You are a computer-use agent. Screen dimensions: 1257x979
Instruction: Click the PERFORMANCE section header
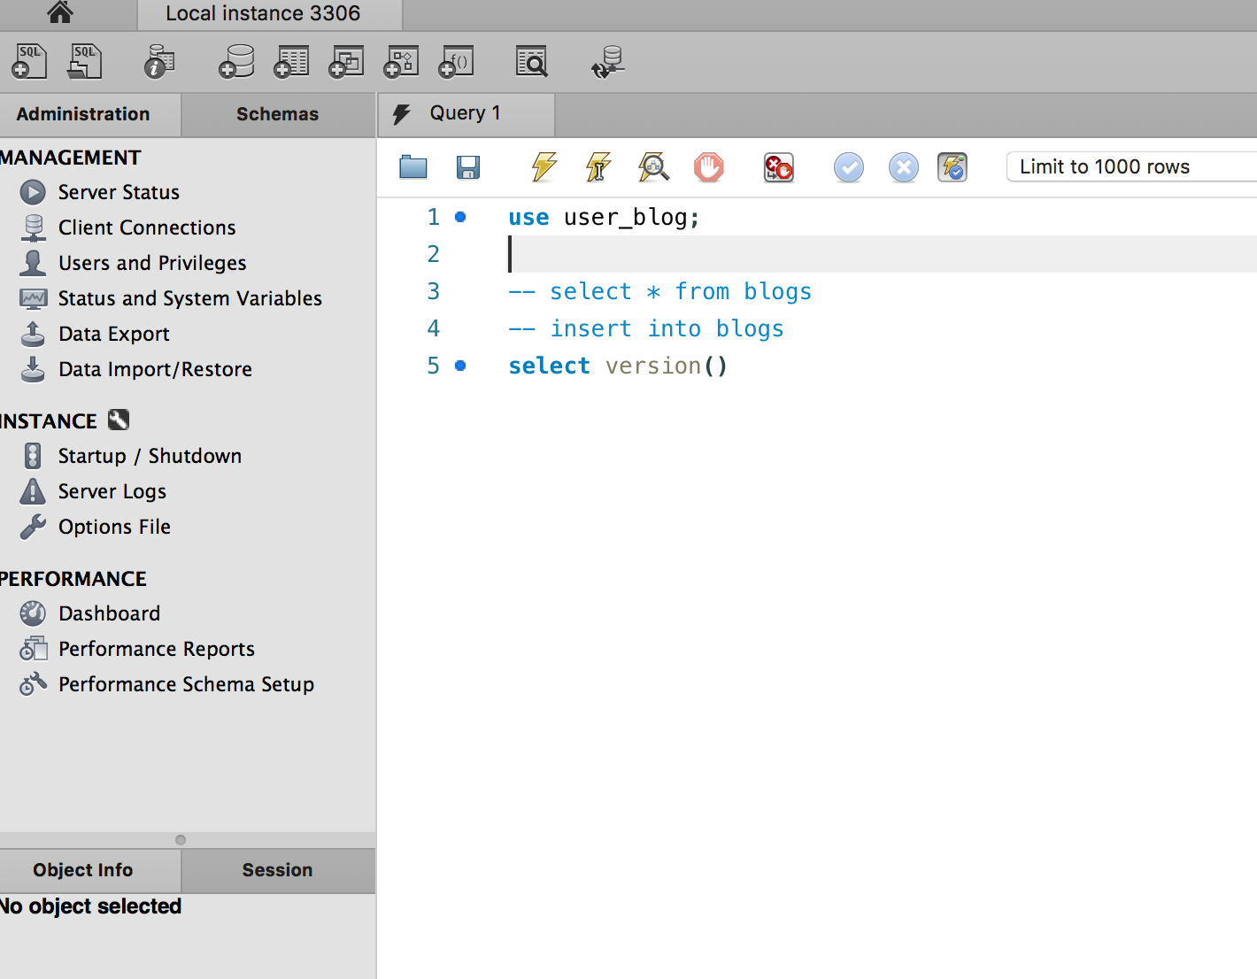click(73, 579)
